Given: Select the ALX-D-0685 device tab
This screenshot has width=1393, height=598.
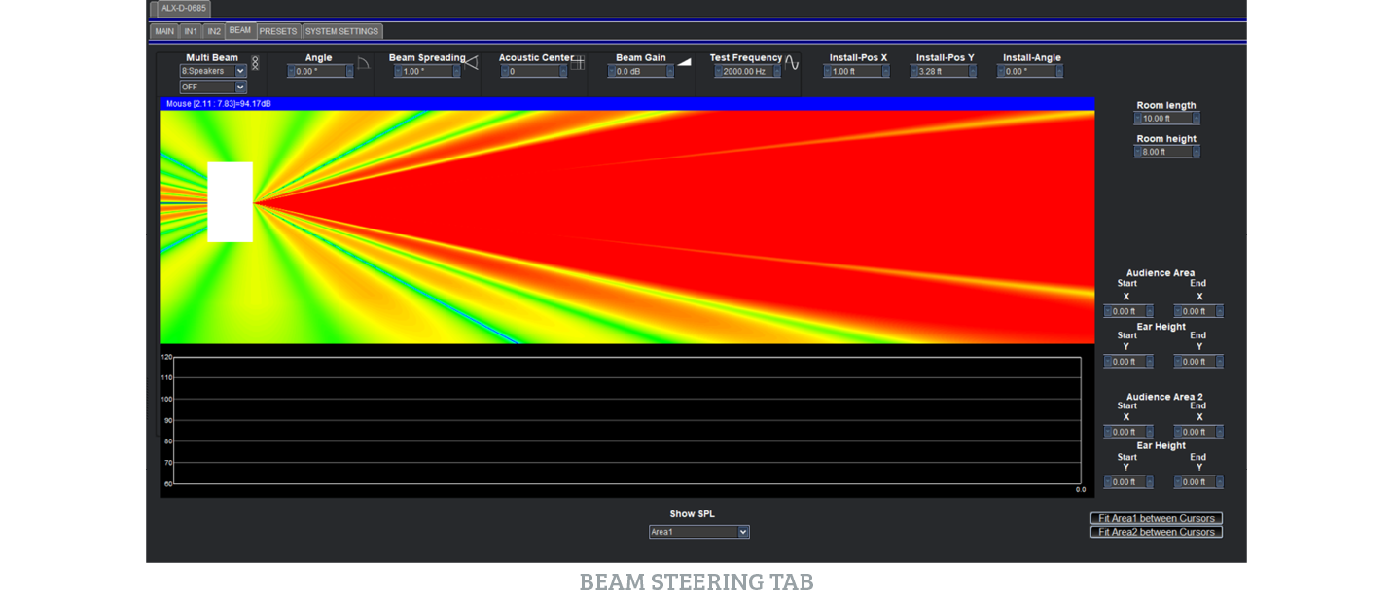Looking at the screenshot, I should click(183, 9).
